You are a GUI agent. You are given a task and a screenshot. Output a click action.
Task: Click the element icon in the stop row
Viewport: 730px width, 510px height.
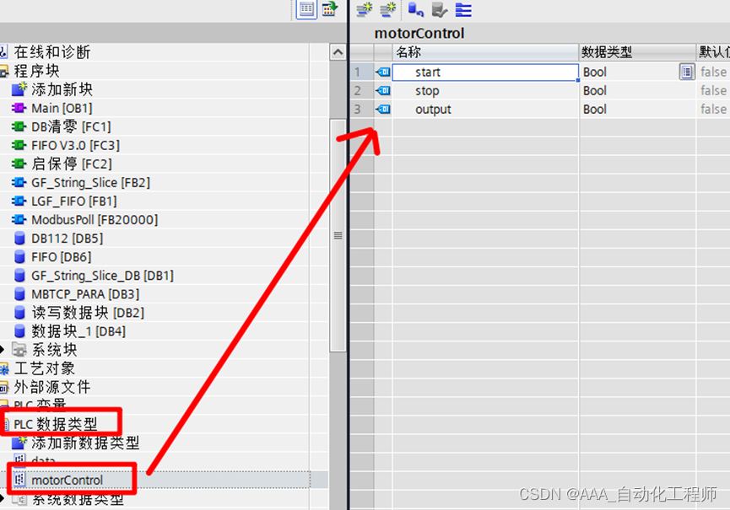click(383, 91)
